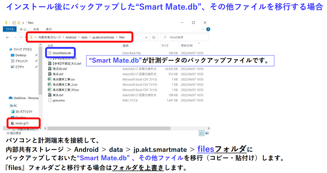Screen dimensions: 327x173
Task: Select the 【参考】平面図_R12.dxf file icon
Action: [x=50, y=64]
